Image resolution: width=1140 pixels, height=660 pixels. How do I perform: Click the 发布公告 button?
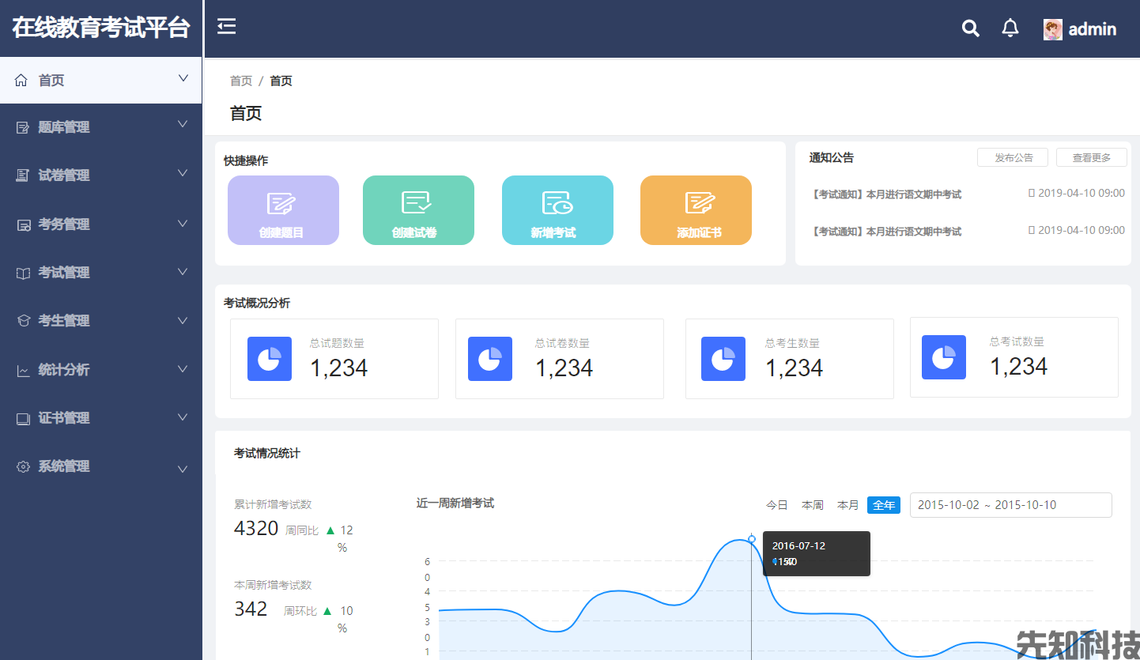(x=1013, y=157)
